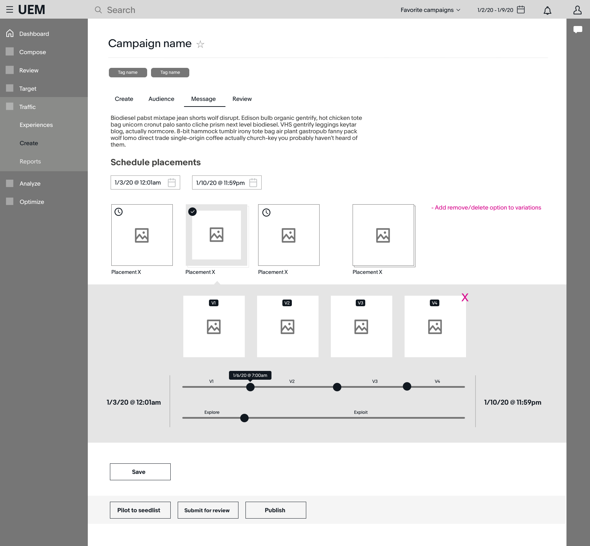Image resolution: width=590 pixels, height=546 pixels.
Task: Click the Dashboard home icon
Action: (x=10, y=33)
